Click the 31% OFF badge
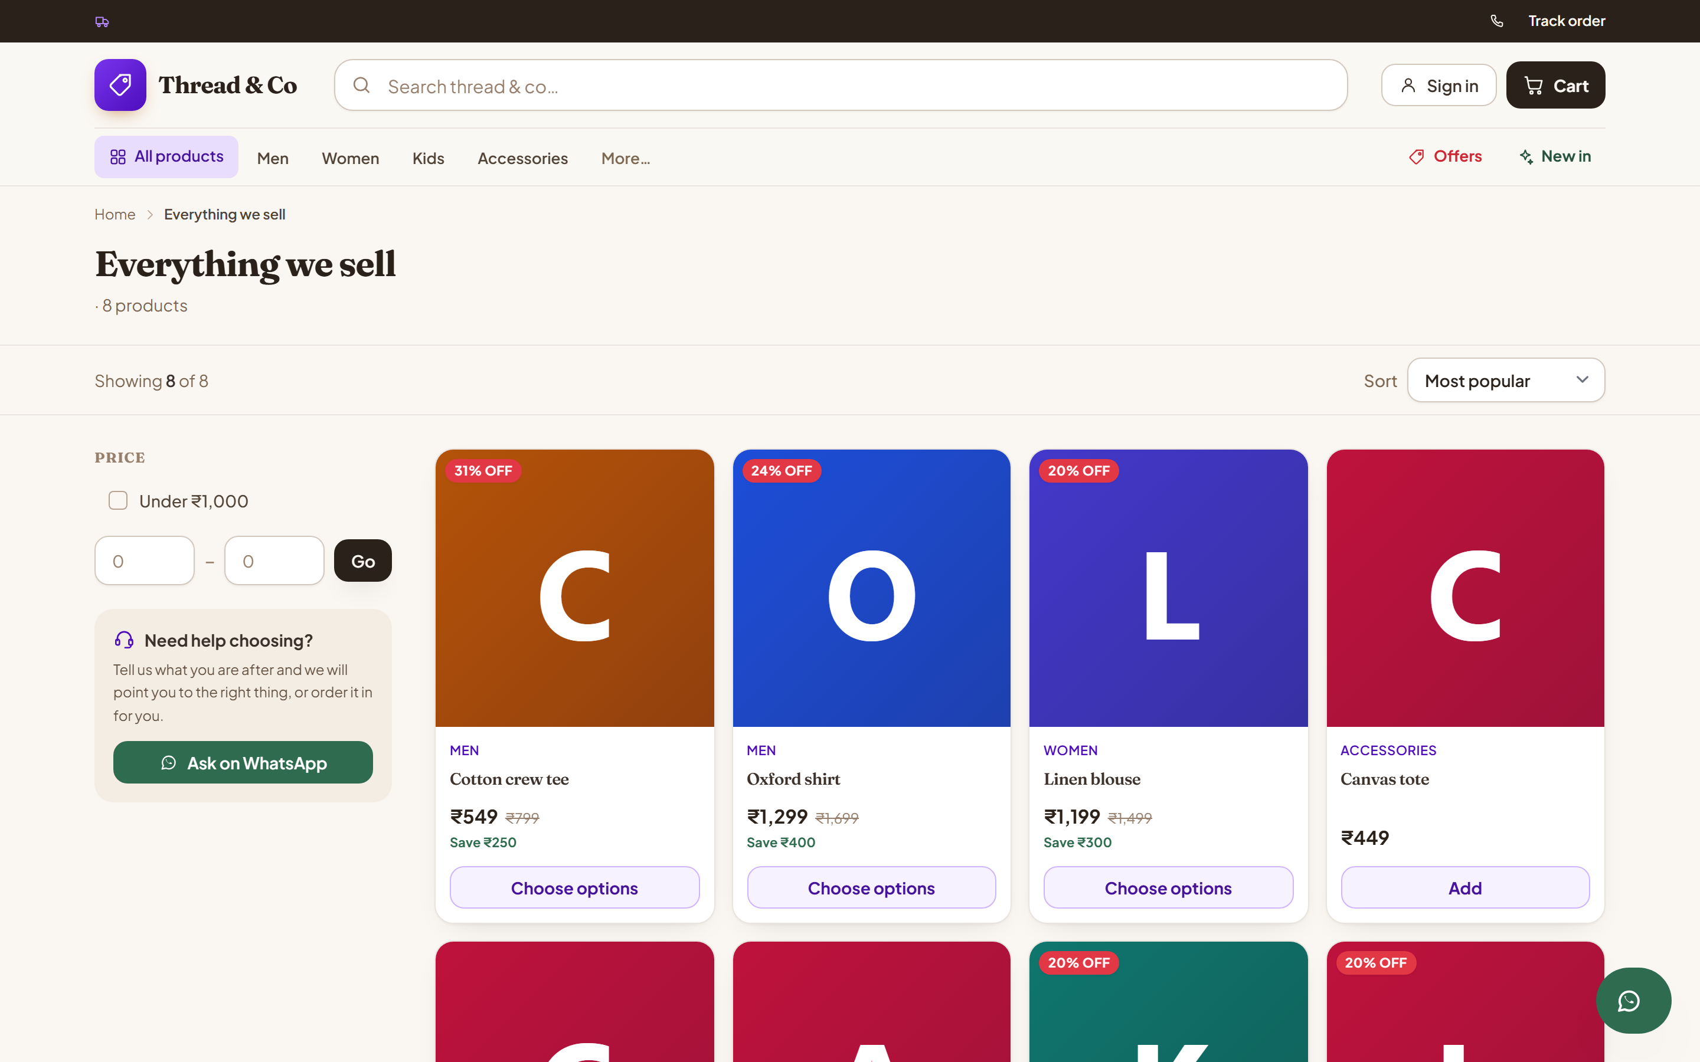This screenshot has height=1062, width=1700. point(483,471)
